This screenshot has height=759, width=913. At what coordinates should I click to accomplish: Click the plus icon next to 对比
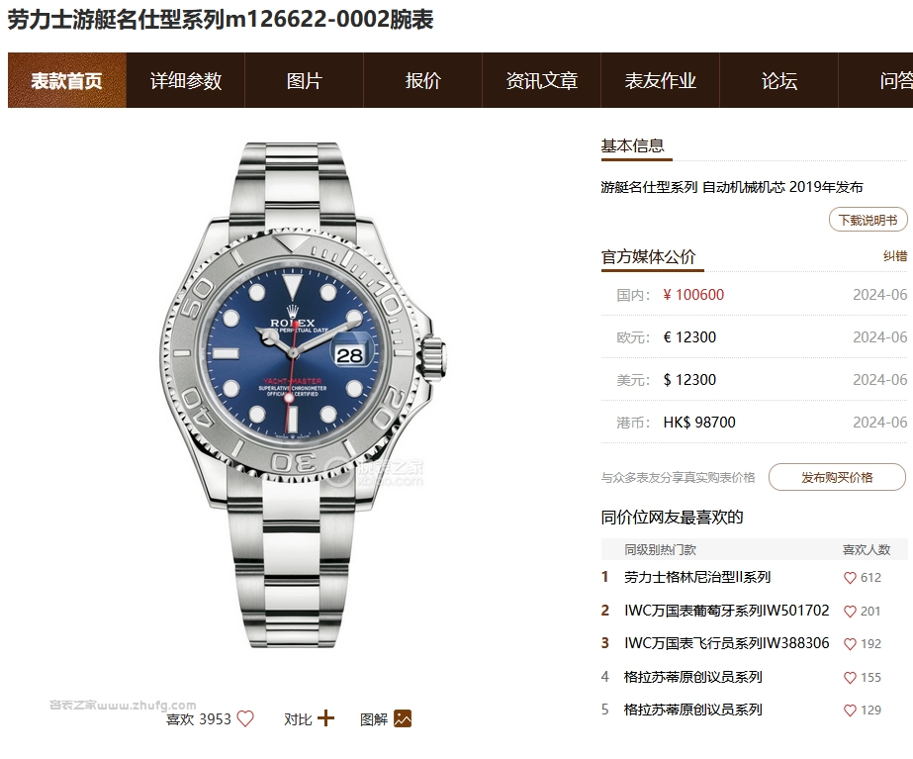(x=325, y=718)
